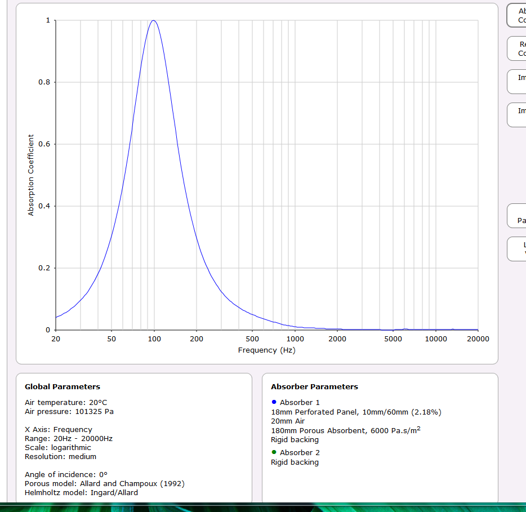Click the green dot beside Absorber 2
Image resolution: width=526 pixels, height=512 pixels.
click(274, 452)
